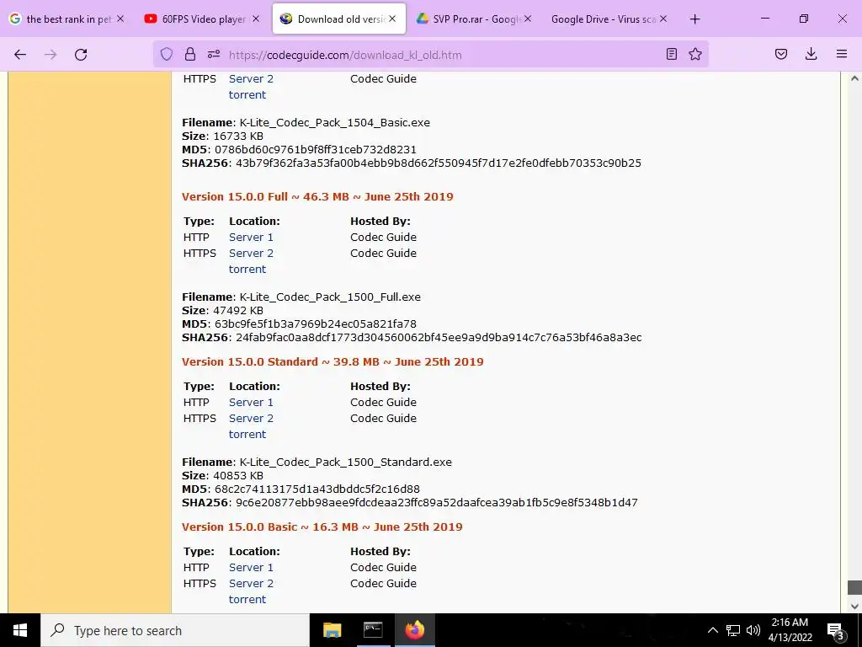862x647 pixels.
Task: Download 15.0.0 Full from Server 2
Action: point(251,253)
